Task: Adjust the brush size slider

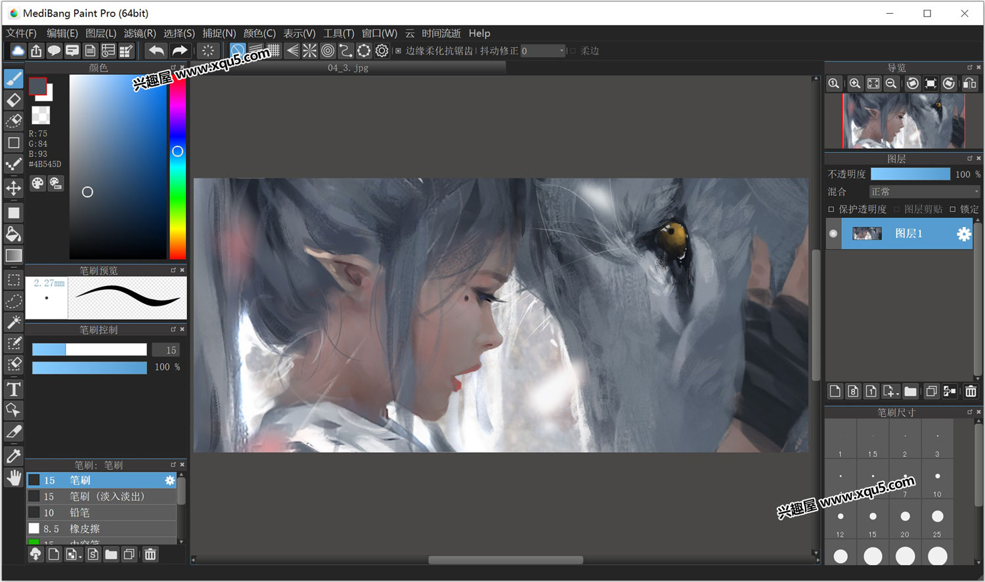Action: (89, 350)
